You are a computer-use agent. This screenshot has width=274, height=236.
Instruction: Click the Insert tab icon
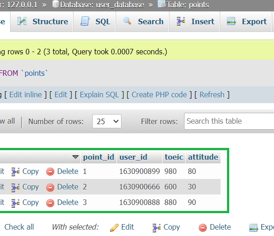point(181,21)
